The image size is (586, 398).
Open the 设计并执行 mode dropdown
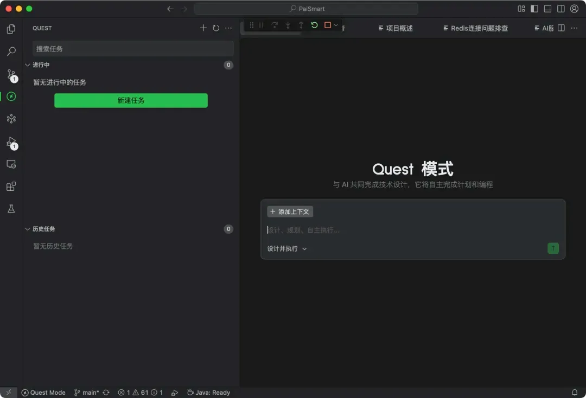[x=287, y=249]
